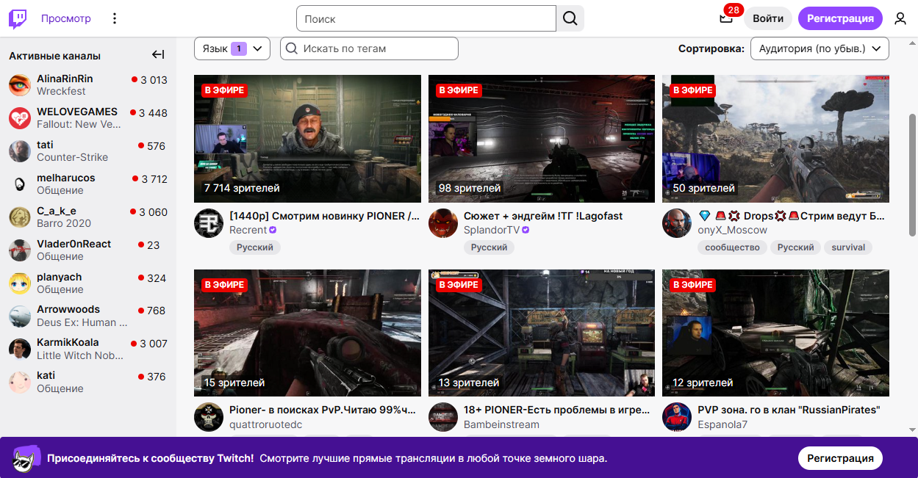Click Espanola7 streamer avatar
This screenshot has height=478, width=918.
[677, 417]
